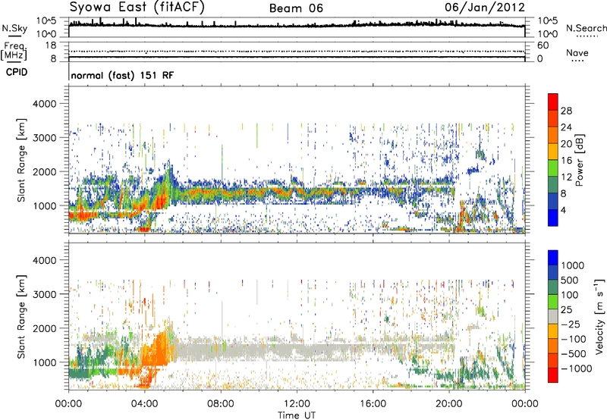
Task: Click the "N.Sky" legend label
Action: pyautogui.click(x=14, y=29)
